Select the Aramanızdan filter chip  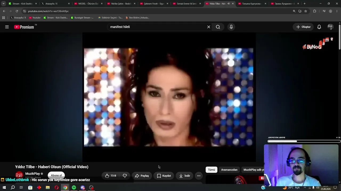pyautogui.click(x=229, y=170)
